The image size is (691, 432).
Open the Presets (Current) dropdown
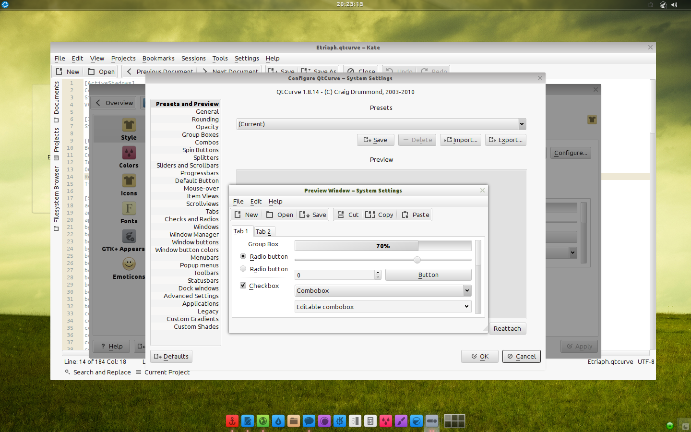pyautogui.click(x=381, y=124)
